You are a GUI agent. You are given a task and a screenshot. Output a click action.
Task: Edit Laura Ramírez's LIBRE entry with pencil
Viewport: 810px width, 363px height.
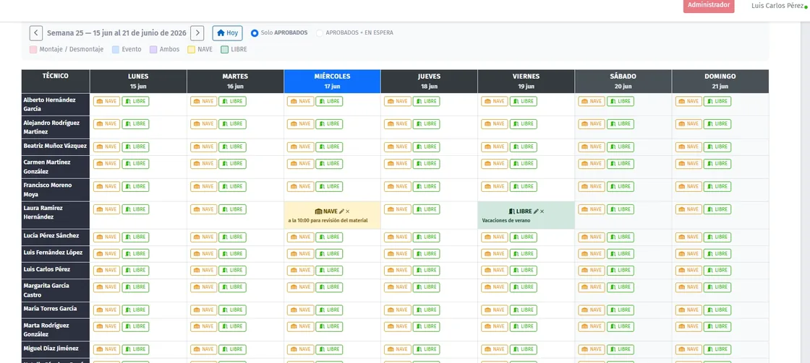[536, 211]
